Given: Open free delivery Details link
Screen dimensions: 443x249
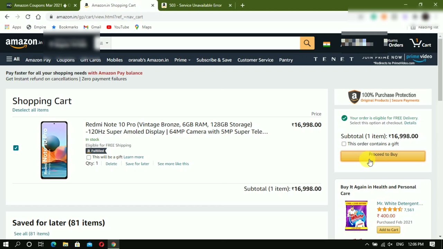Looking at the screenshot, I should pos(410,123).
